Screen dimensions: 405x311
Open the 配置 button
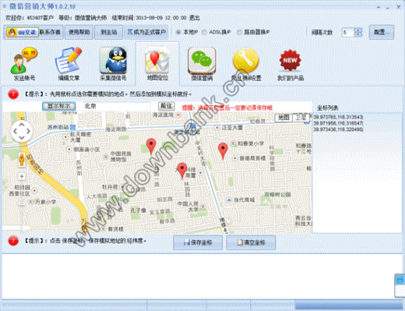pos(382,32)
